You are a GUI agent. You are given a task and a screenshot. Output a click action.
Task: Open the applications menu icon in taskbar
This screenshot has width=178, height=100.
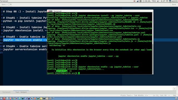[1, 99]
